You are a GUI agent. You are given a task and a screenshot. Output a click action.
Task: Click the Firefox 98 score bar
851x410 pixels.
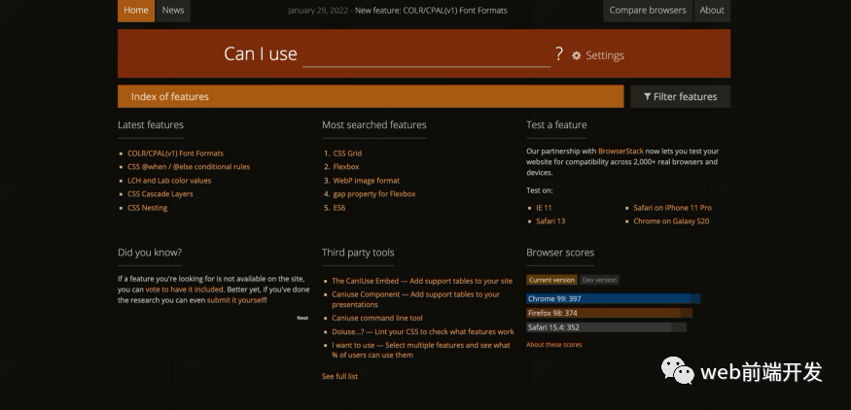click(x=610, y=313)
